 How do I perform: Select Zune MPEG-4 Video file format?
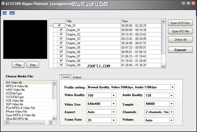(x=28, y=115)
